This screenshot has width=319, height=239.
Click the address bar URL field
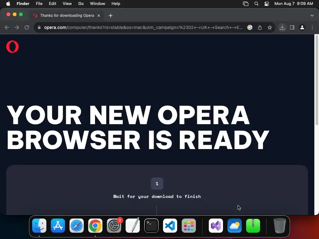pos(143,27)
